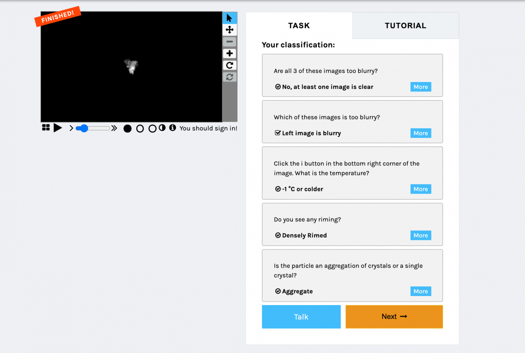The width and height of the screenshot is (525, 353).
Task: Open the Talk discussion button
Action: [x=301, y=317]
